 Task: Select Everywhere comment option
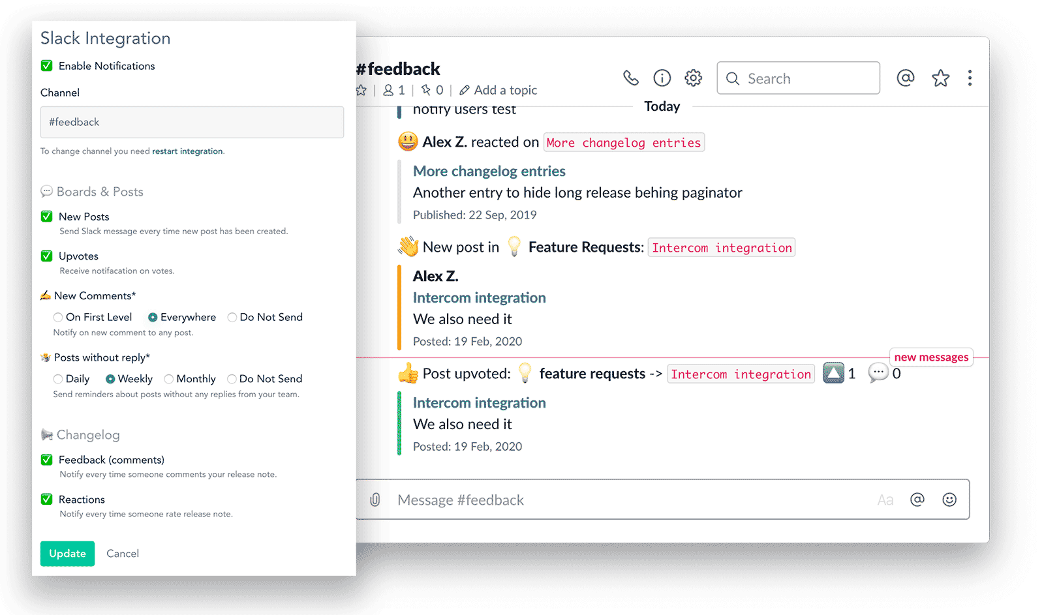(153, 318)
